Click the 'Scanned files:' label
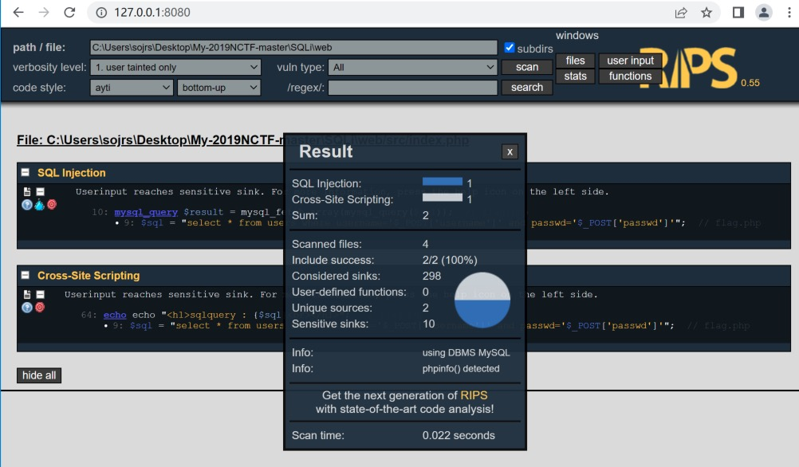Image resolution: width=799 pixels, height=467 pixels. pyautogui.click(x=327, y=244)
